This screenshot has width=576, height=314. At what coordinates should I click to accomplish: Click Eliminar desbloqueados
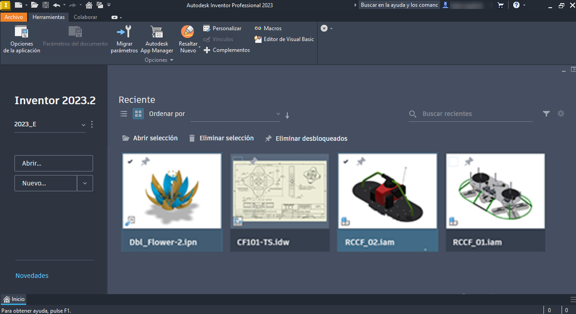306,139
